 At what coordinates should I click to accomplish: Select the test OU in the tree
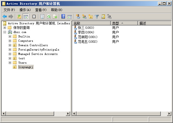(x=22, y=58)
